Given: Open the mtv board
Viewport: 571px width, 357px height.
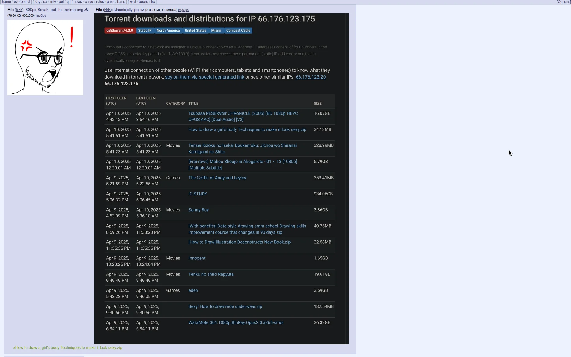Looking at the screenshot, I should click(x=53, y=2).
